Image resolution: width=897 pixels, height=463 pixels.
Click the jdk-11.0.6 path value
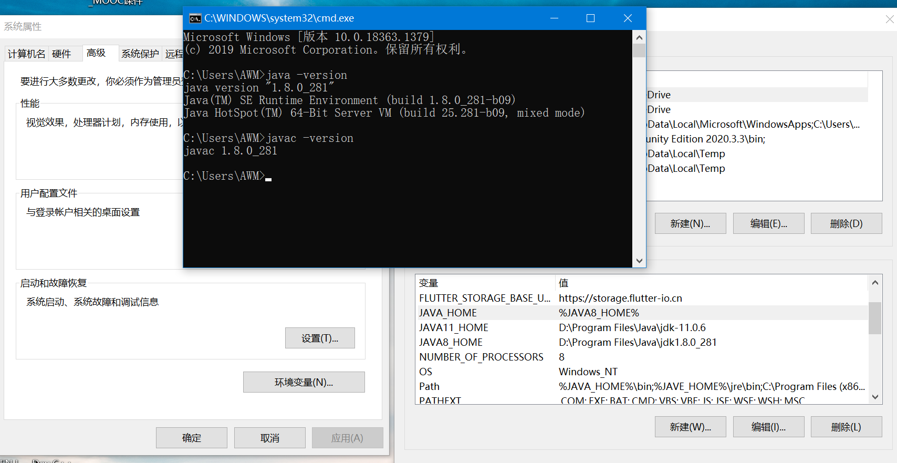tap(632, 327)
